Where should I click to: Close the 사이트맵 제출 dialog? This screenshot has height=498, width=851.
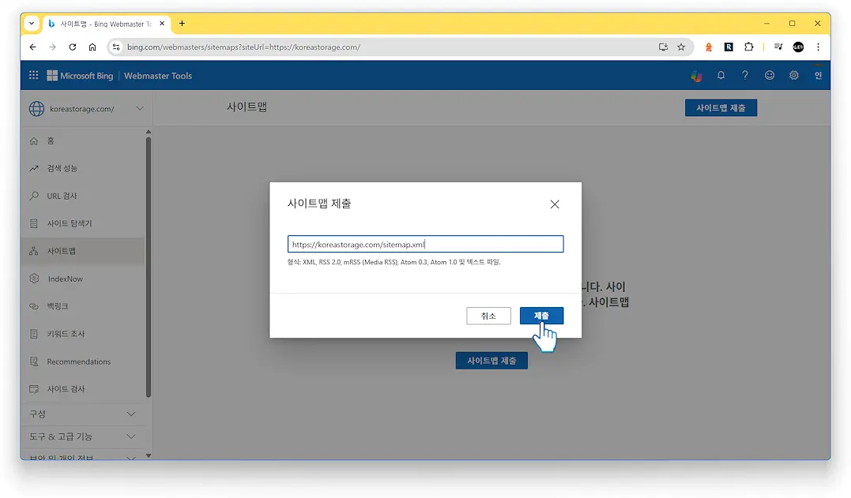[554, 204]
